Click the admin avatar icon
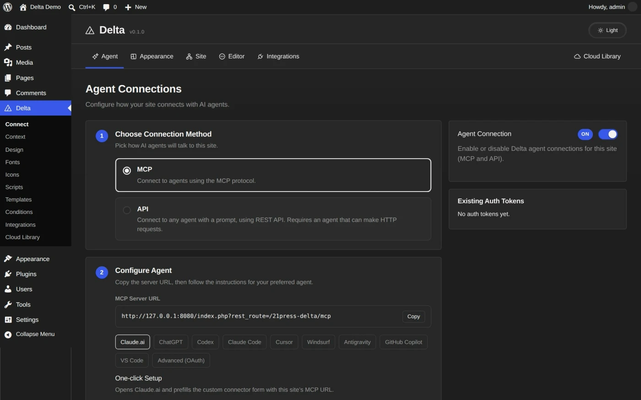 (x=632, y=7)
